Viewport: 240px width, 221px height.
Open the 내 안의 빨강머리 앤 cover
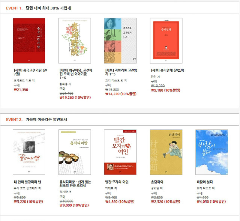click(29, 152)
